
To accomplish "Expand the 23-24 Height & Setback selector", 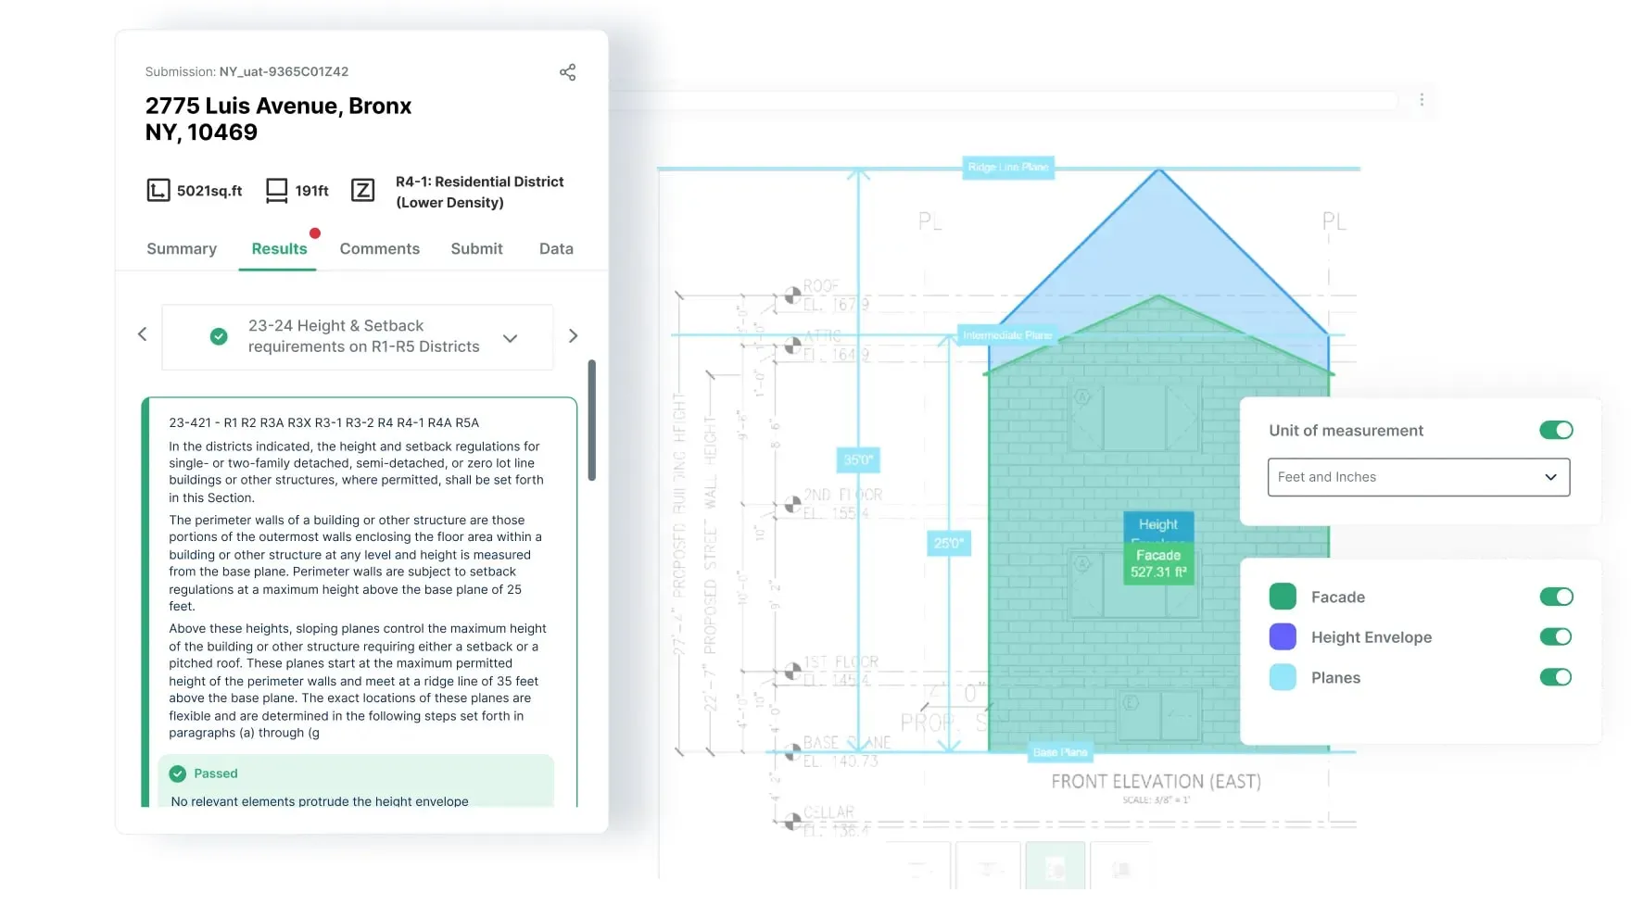I will 510,338.
